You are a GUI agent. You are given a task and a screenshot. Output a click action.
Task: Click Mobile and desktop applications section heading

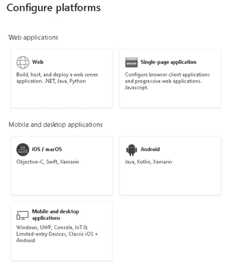pyautogui.click(x=55, y=125)
